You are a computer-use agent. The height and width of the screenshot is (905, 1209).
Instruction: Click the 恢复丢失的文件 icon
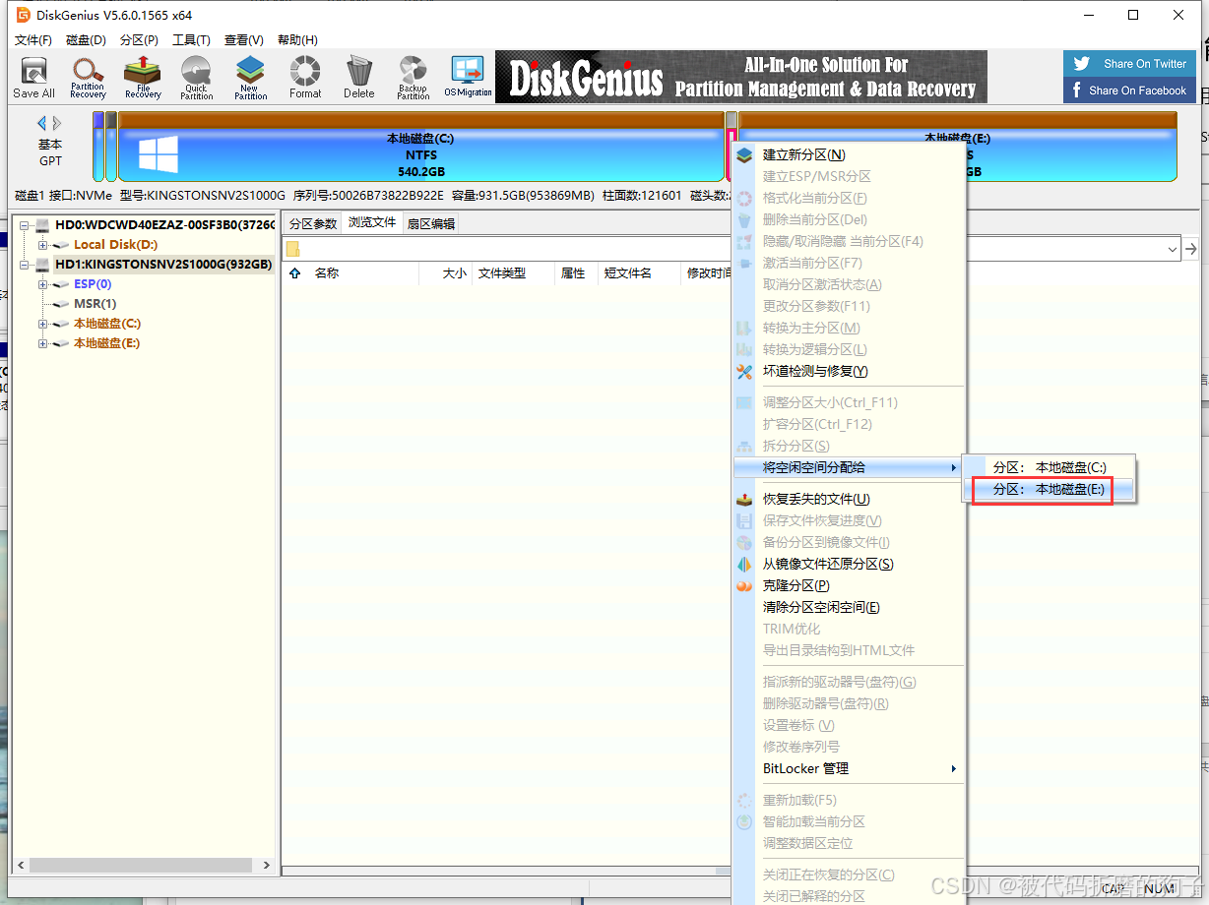point(744,500)
